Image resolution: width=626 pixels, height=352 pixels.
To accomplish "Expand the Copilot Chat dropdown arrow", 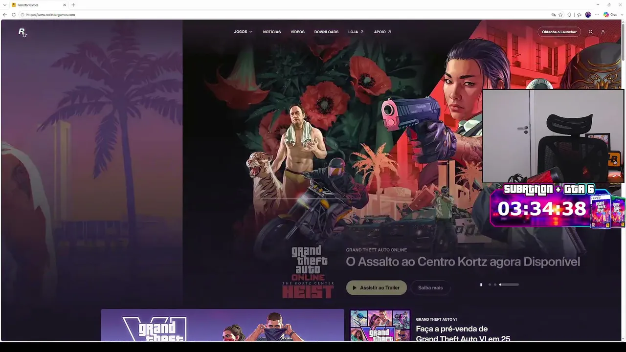I will 622,15.
